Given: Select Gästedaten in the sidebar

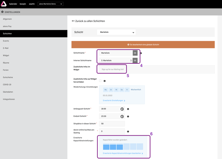Looking at the screenshot, I should pos(33,92).
